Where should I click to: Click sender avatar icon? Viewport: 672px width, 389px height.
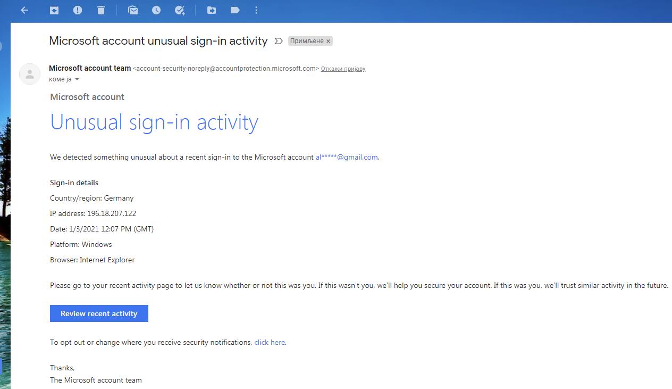(30, 73)
